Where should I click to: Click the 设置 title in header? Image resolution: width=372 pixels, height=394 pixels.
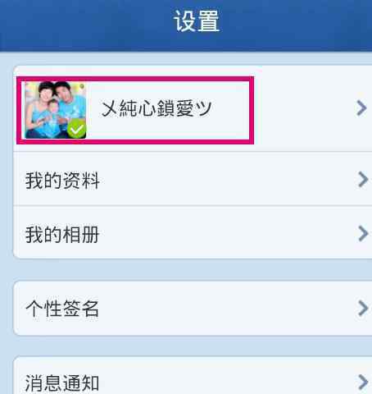click(197, 21)
